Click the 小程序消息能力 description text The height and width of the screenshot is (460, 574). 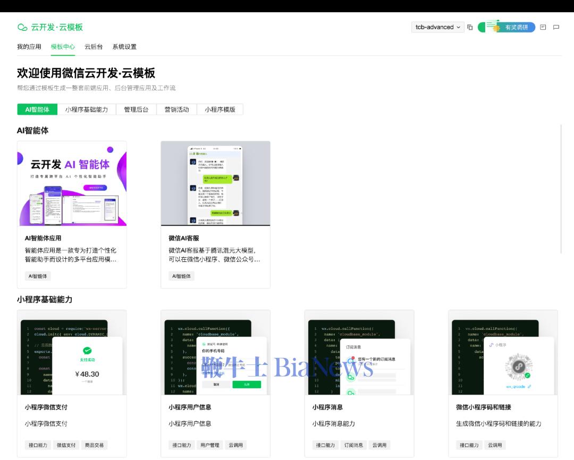(x=333, y=424)
